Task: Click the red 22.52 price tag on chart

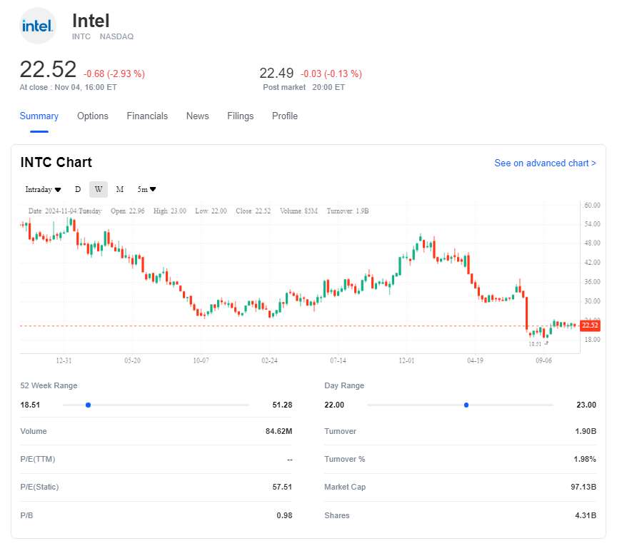Action: (589, 325)
